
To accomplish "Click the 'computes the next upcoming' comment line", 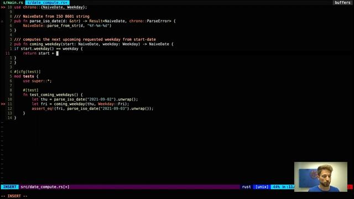I will click(x=85, y=39).
